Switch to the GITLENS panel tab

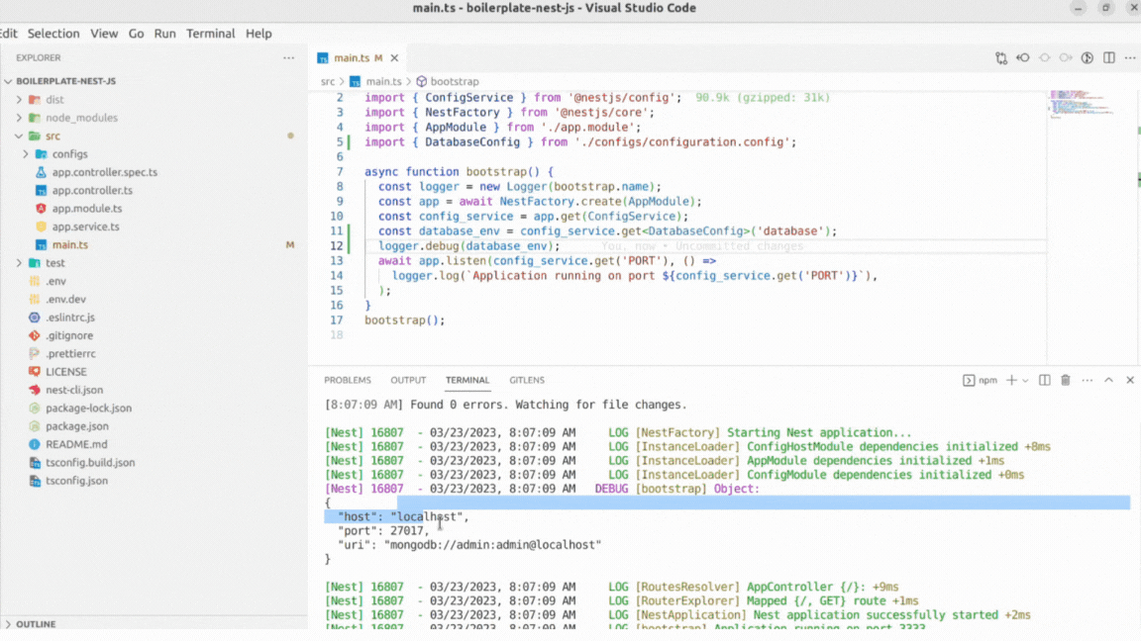click(x=527, y=380)
